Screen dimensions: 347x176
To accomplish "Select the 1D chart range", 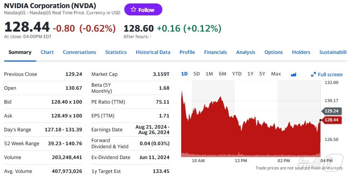I will [184, 74].
